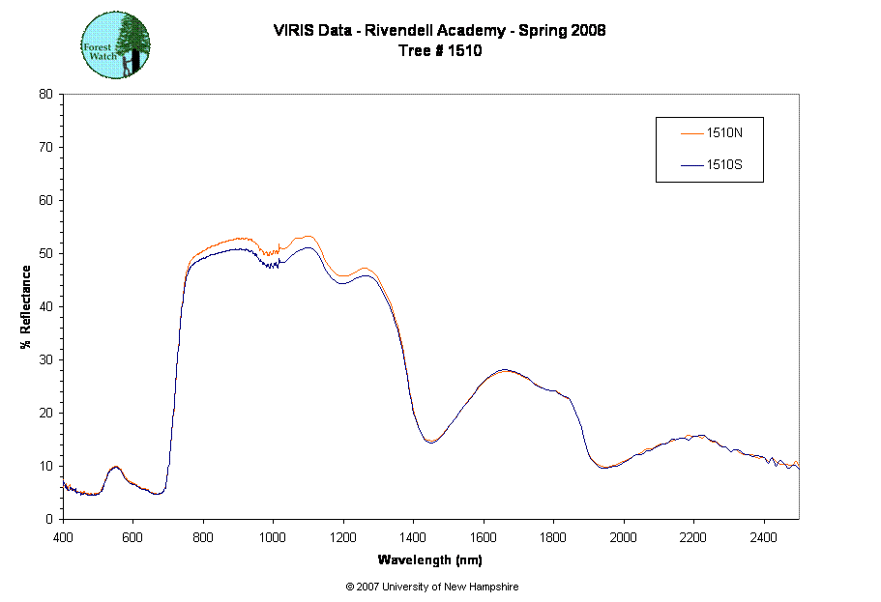The width and height of the screenshot is (881, 602).
Task: Click the top of the third, rightmost hump
Action: tap(689, 436)
